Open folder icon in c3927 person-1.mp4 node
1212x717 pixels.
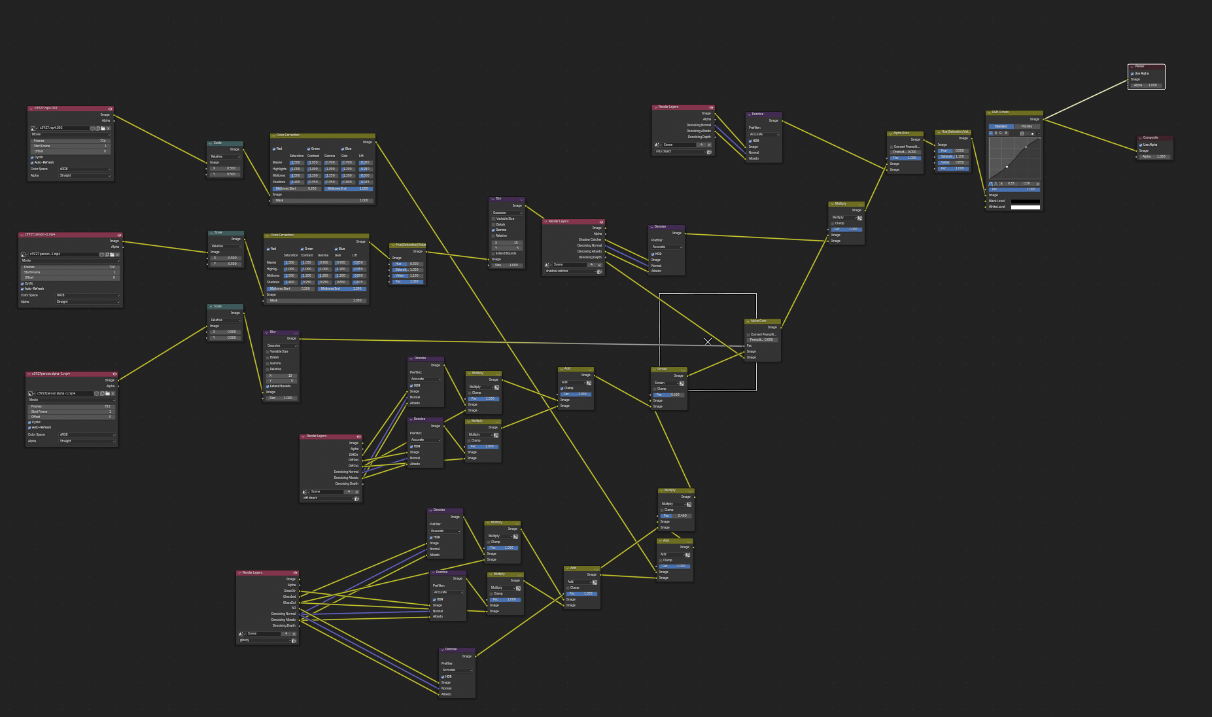pos(112,254)
